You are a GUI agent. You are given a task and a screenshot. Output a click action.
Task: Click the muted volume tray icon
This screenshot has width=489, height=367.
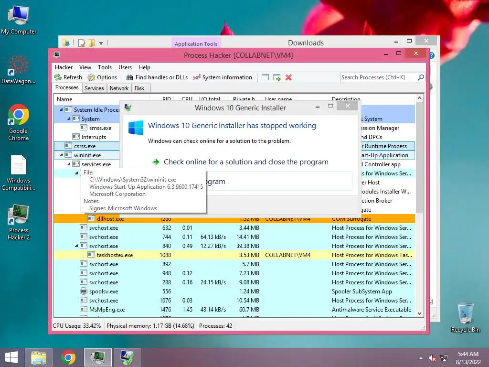(432, 358)
